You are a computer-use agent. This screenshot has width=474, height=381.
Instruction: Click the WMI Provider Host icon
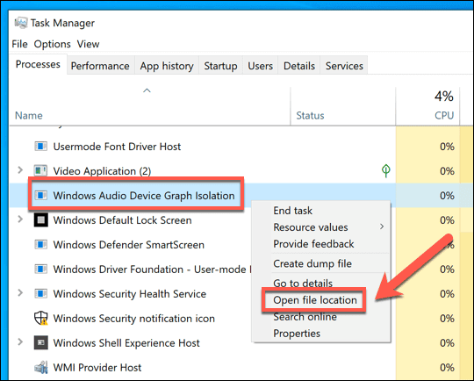[40, 367]
